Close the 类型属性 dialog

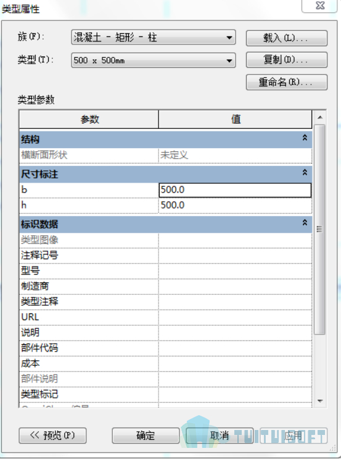click(x=320, y=6)
